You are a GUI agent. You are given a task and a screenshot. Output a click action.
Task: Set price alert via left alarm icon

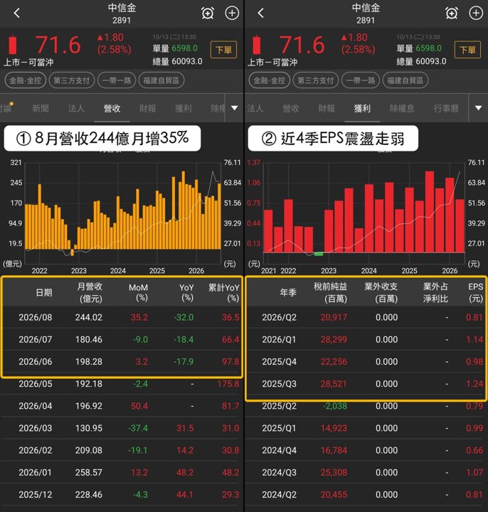[208, 14]
